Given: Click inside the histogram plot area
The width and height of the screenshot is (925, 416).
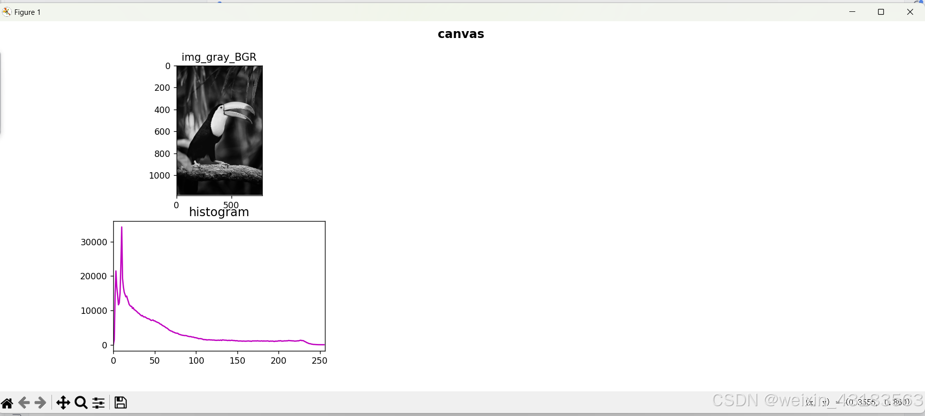Looking at the screenshot, I should pyautogui.click(x=220, y=286).
